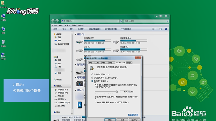Click 收藏夹 star icon in sidebar
The height and width of the screenshot is (121, 216).
54,34
